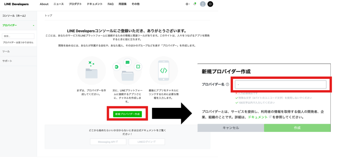Click the プロバイダー名 text field

coord(280,85)
